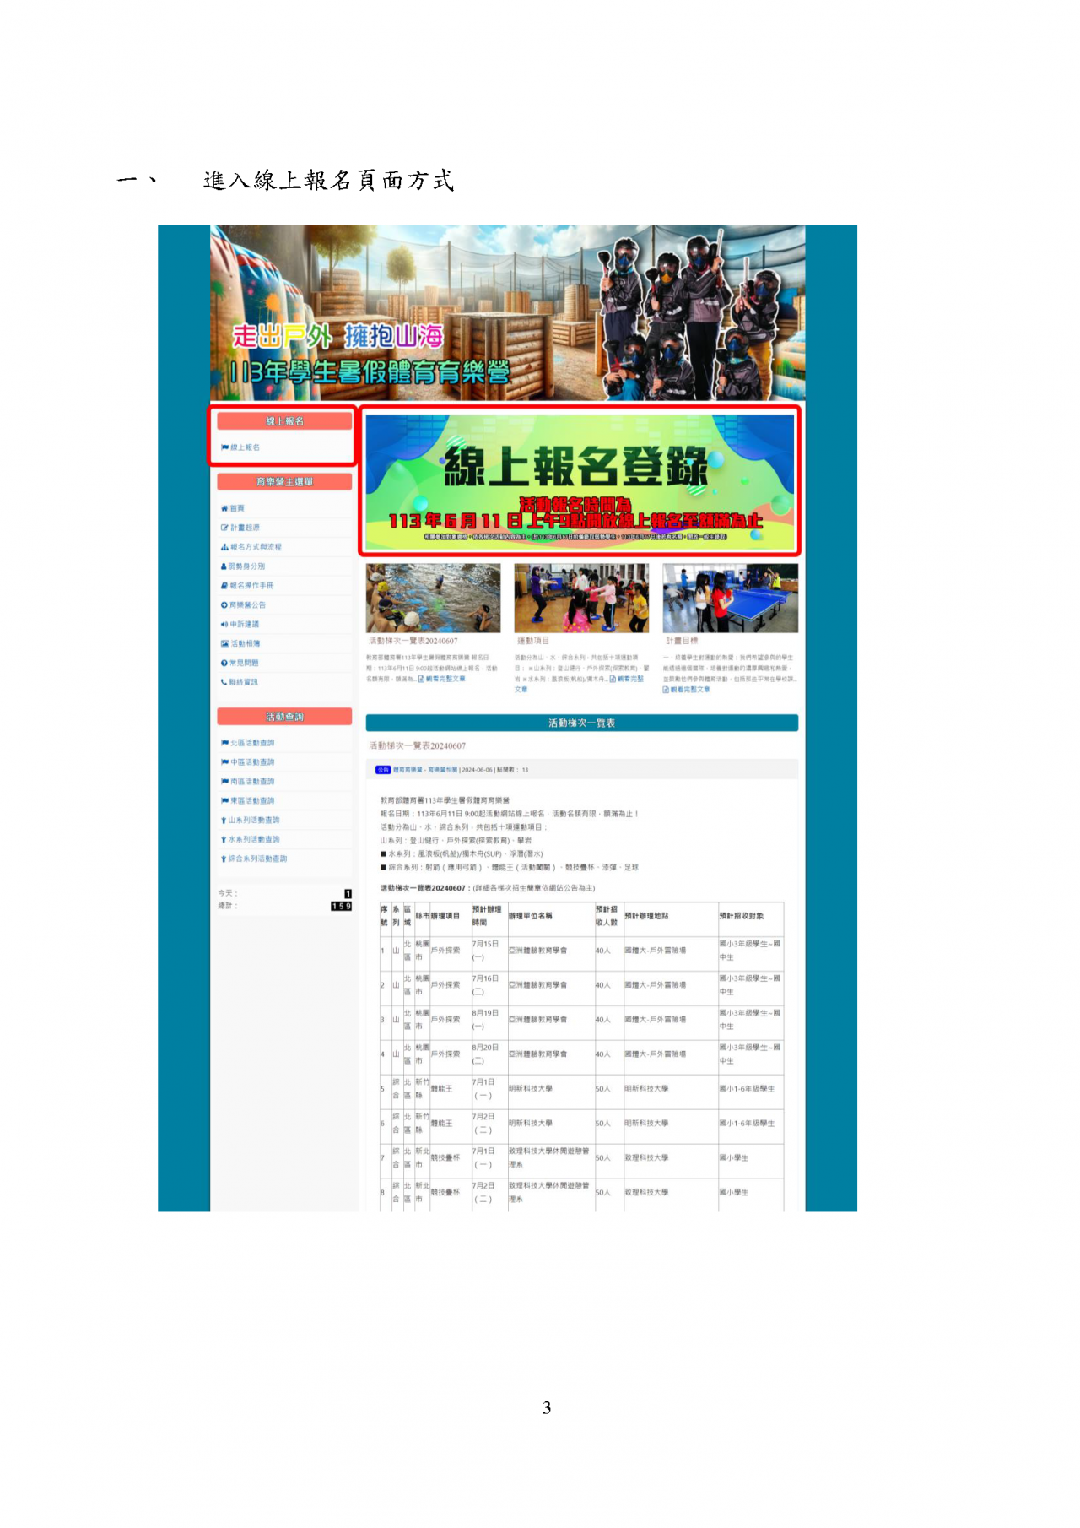This screenshot has width=1080, height=1528.
Task: Click the megaphone icon beside 申訴建議
Action: (x=224, y=625)
